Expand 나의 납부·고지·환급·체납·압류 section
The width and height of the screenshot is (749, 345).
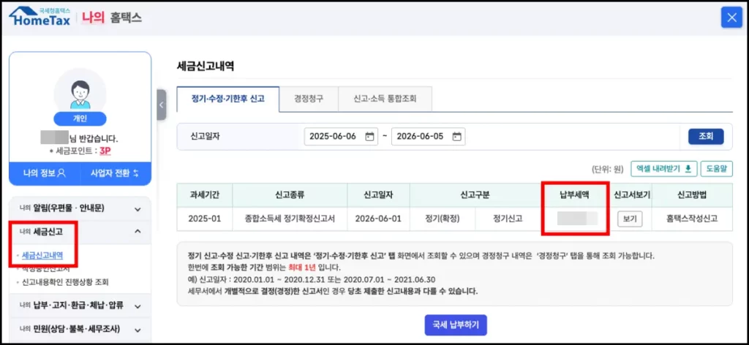point(80,305)
